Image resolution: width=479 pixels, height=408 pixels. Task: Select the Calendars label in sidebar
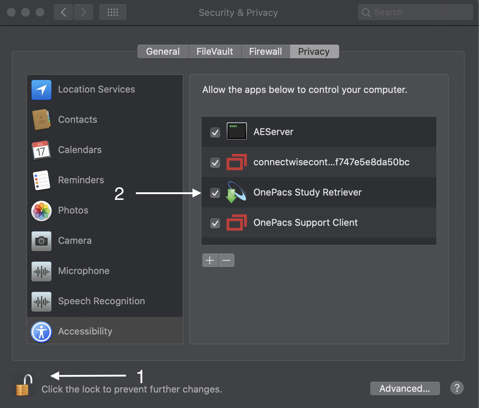pos(80,150)
